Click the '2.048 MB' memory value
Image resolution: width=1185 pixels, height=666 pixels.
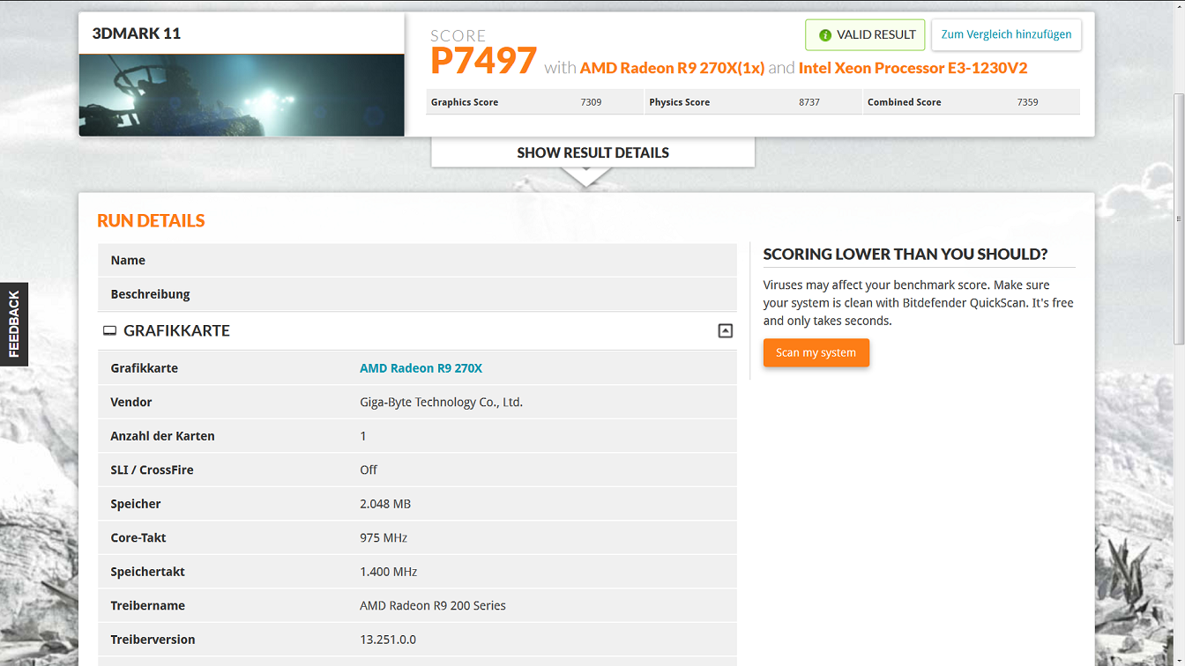(385, 504)
